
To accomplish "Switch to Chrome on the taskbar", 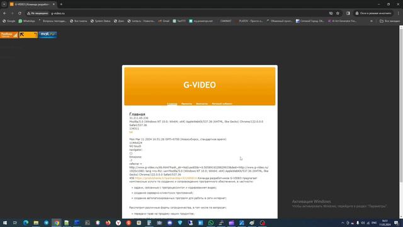I will (57, 223).
